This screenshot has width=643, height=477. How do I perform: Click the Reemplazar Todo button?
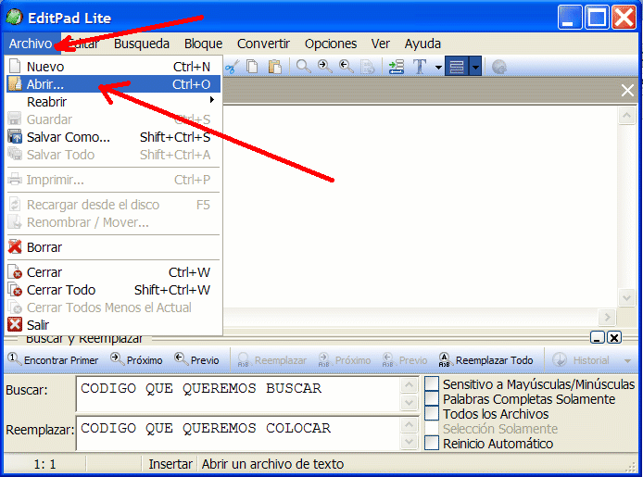pyautogui.click(x=485, y=359)
